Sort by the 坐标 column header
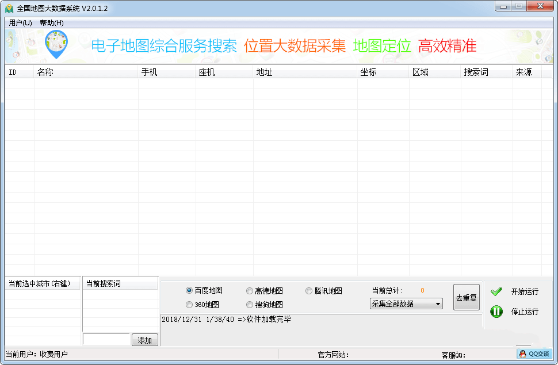 [383, 72]
